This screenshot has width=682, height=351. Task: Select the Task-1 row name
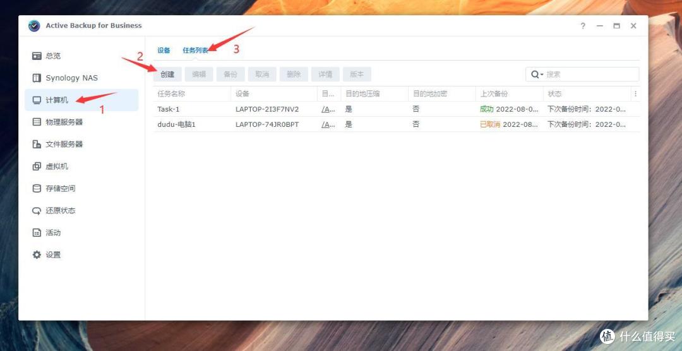(x=169, y=109)
